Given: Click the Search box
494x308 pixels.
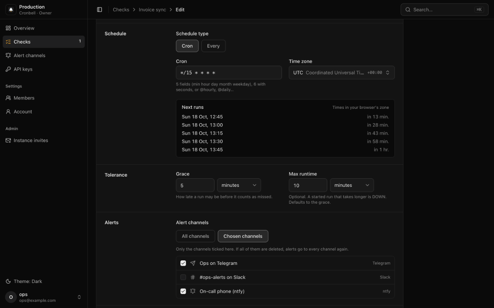Looking at the screenshot, I should click(445, 9).
